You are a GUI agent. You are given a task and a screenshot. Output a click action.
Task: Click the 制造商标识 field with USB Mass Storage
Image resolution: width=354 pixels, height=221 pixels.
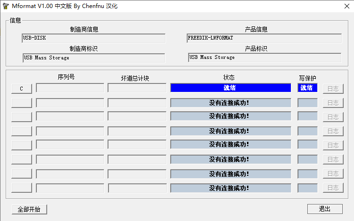coord(94,58)
